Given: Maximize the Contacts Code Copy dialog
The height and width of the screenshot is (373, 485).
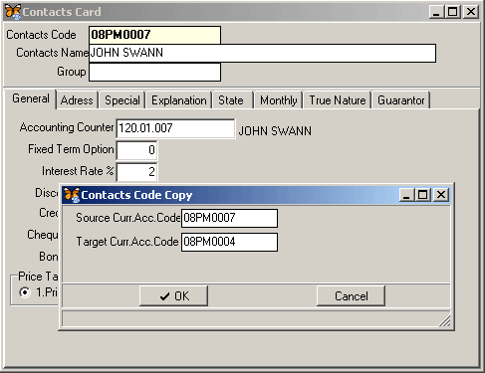Looking at the screenshot, I should coord(423,195).
